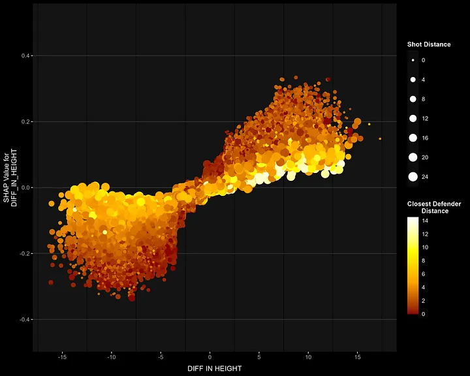Click the x-axis tick label 15
Screen dimensions: 470x376
click(x=357, y=357)
